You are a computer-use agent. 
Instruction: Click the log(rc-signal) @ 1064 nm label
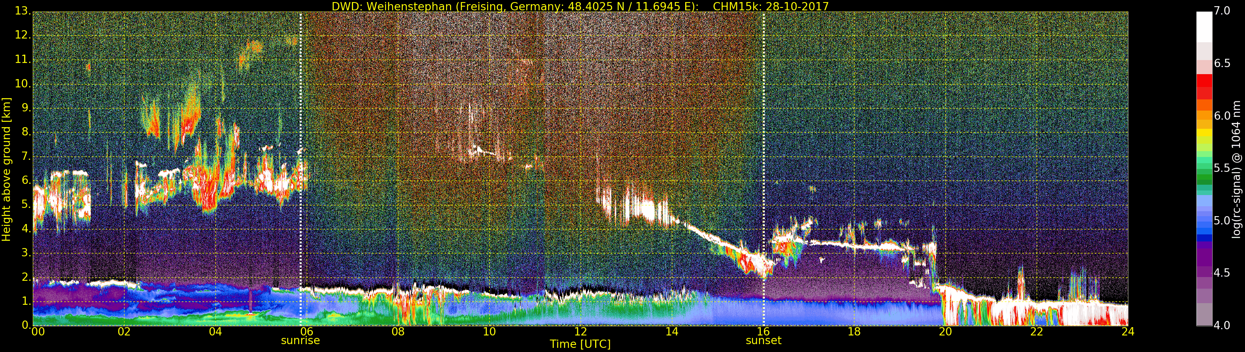[1236, 169]
